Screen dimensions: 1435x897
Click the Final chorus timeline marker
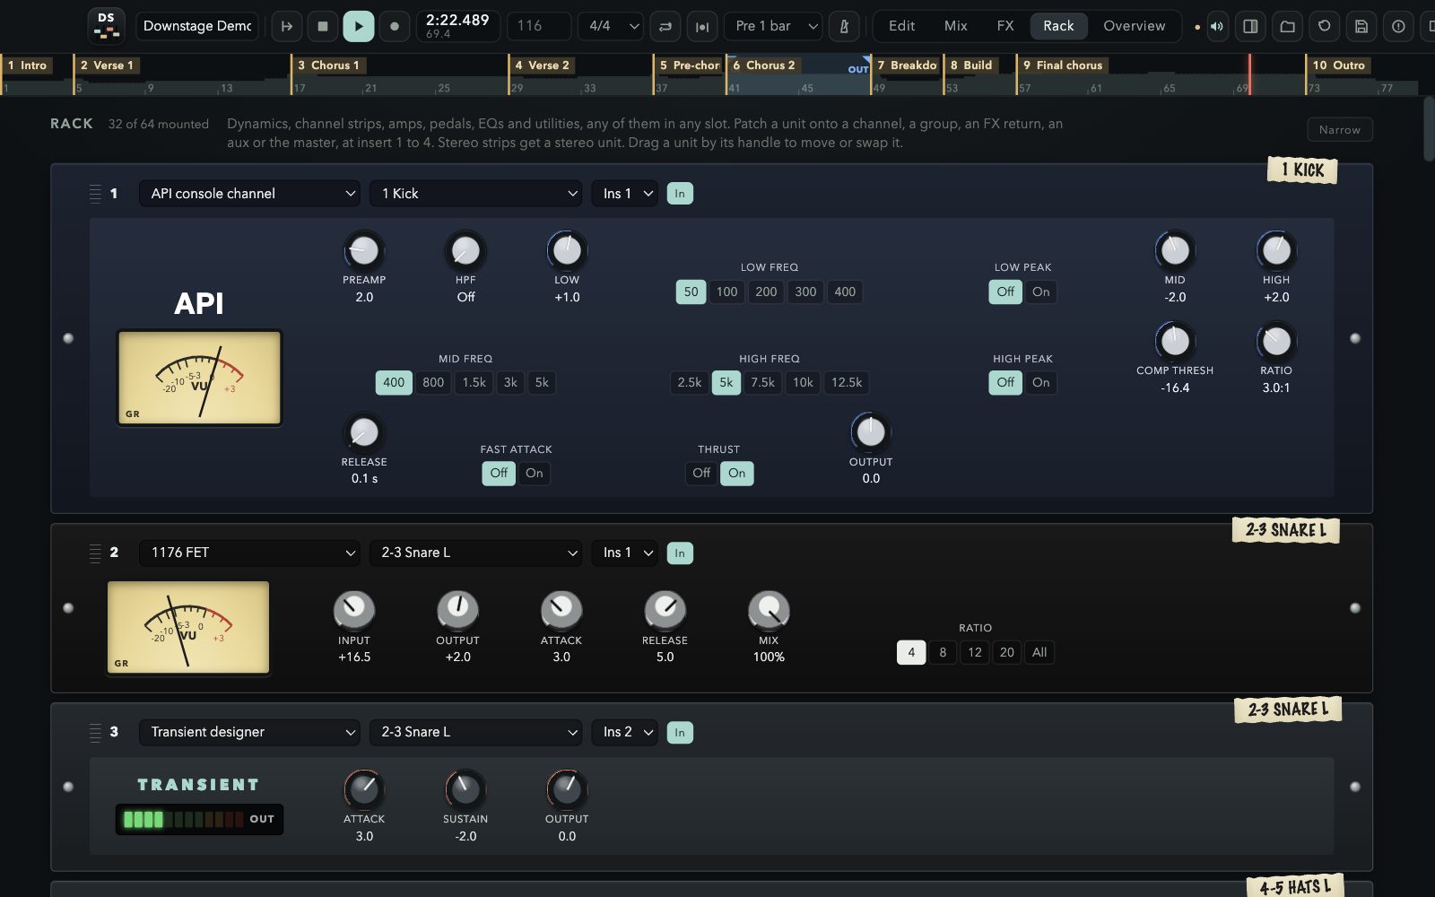(1063, 65)
